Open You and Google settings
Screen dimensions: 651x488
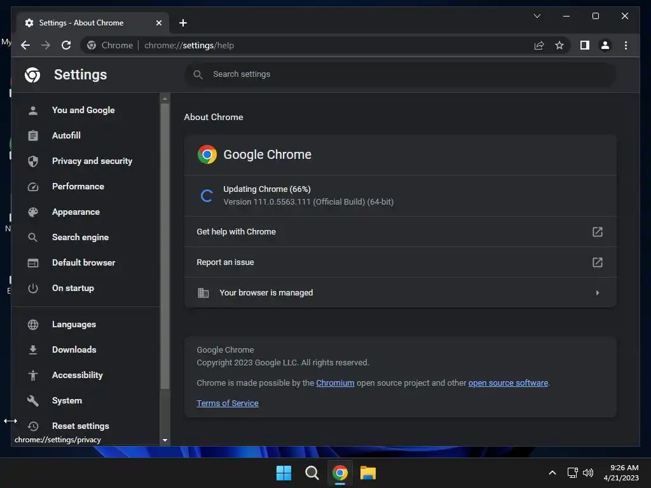tap(83, 110)
